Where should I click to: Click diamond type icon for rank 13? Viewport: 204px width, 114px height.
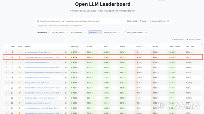[x=20, y=67]
